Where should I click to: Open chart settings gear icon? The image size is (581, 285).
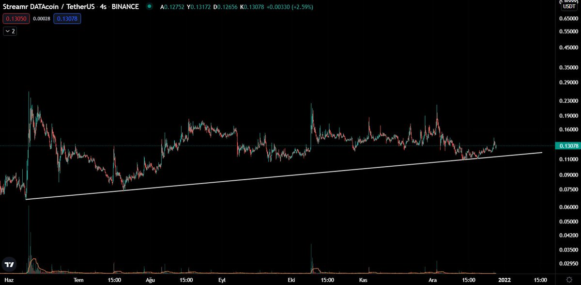click(x=568, y=280)
